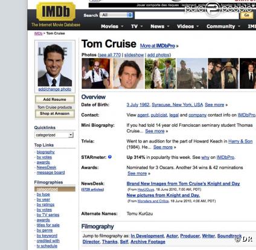Click the 3 July birth date link
256x250 pixels.
(x=132, y=104)
